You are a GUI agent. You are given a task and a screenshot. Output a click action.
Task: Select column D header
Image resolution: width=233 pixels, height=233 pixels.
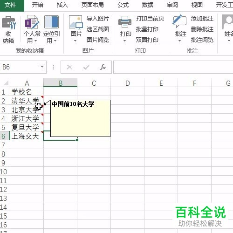pos(128,83)
